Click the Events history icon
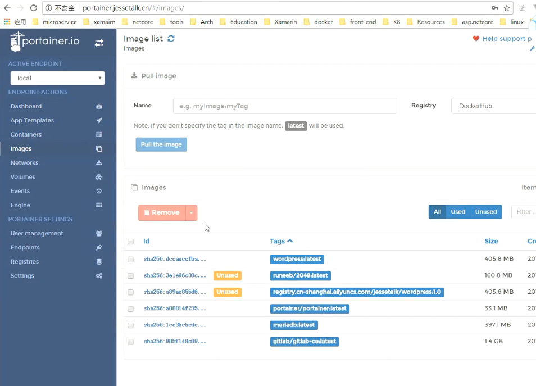The image size is (536, 386). (99, 191)
